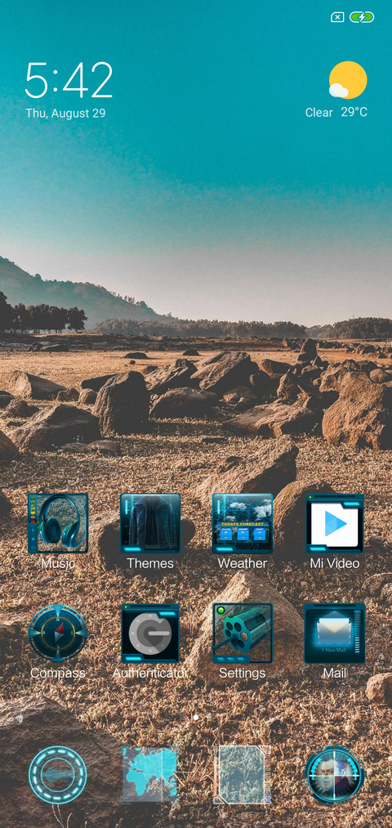This screenshot has width=392, height=828.
Task: Launch the Compass app
Action: tap(58, 633)
